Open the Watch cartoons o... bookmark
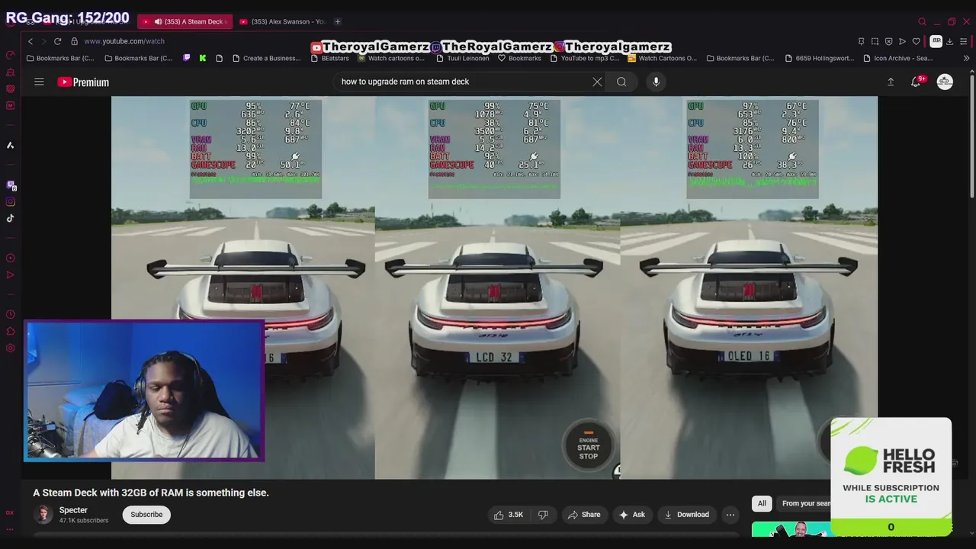The width and height of the screenshot is (976, 549). pyautogui.click(x=390, y=58)
